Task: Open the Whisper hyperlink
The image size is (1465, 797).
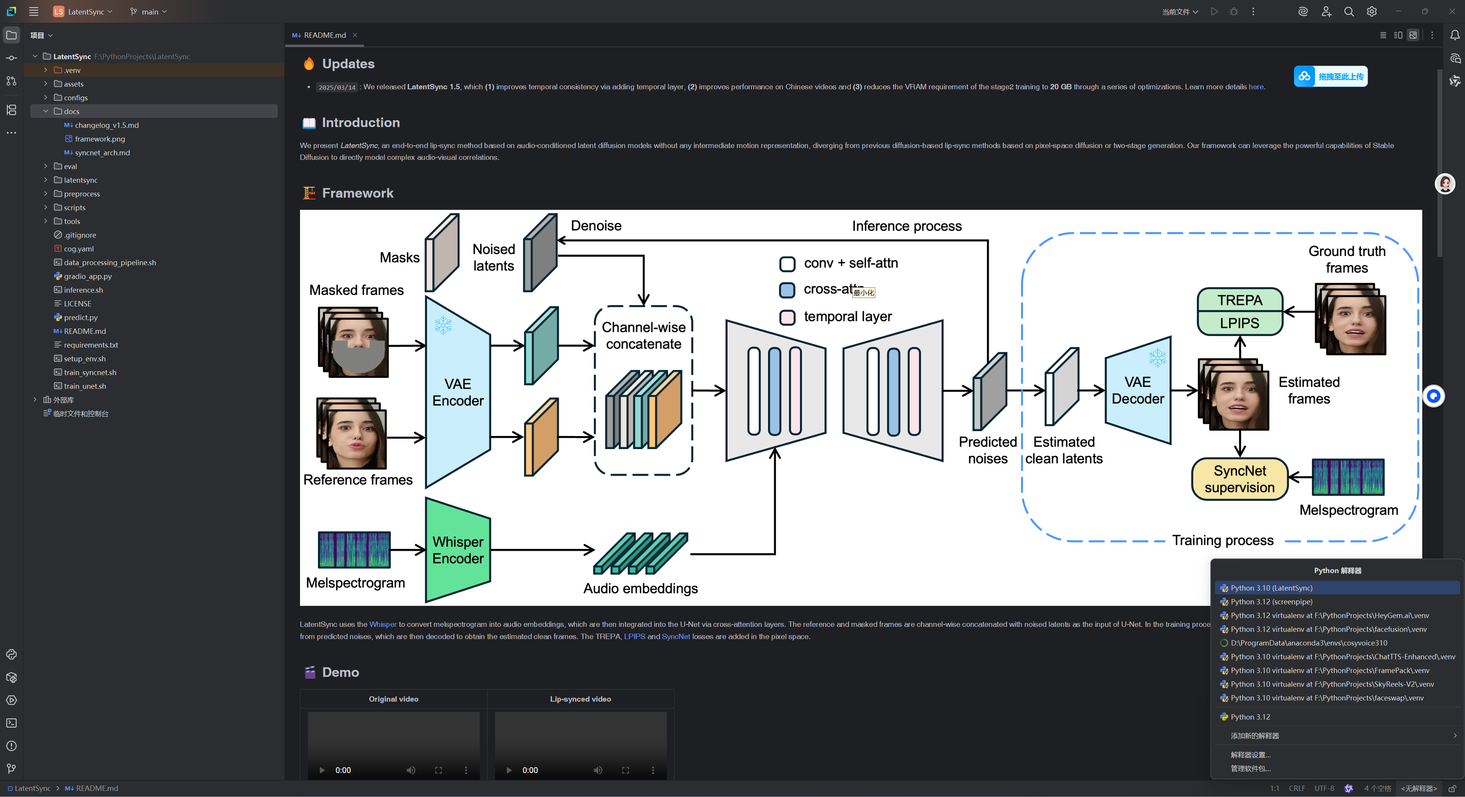Action: [x=383, y=624]
